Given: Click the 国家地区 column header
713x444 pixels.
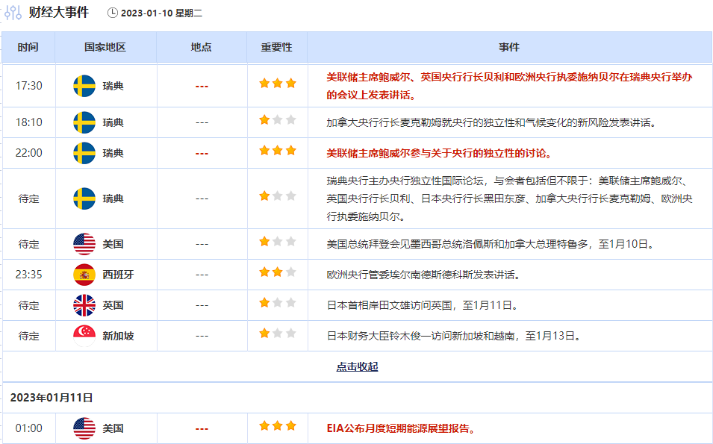Looking at the screenshot, I should (x=105, y=47).
